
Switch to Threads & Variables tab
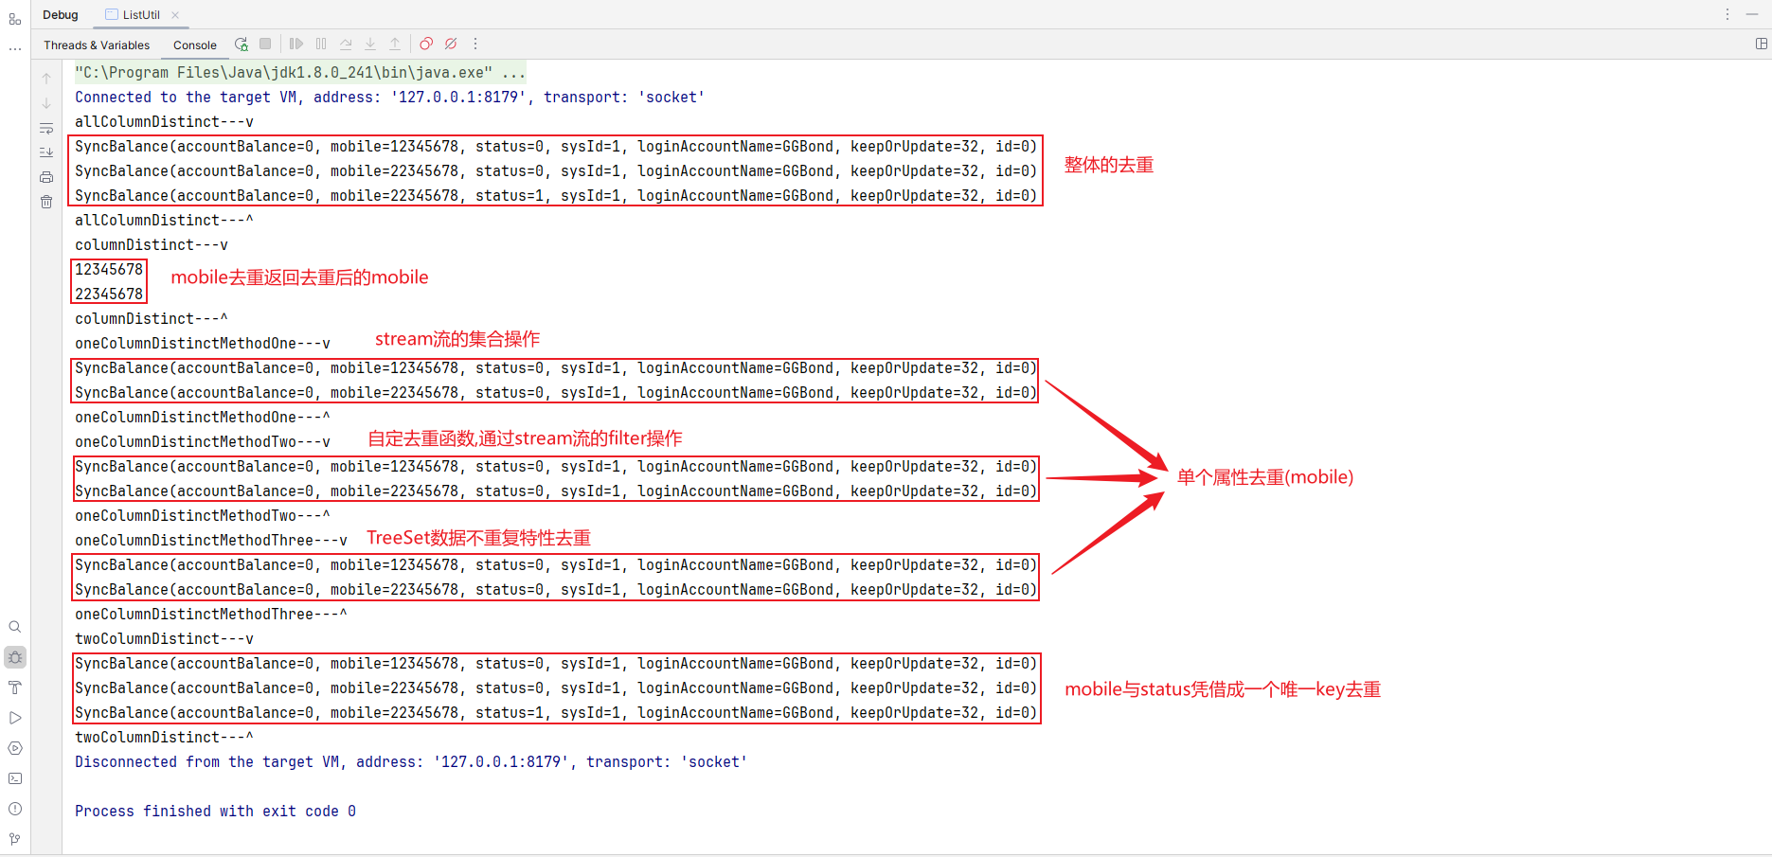click(97, 45)
